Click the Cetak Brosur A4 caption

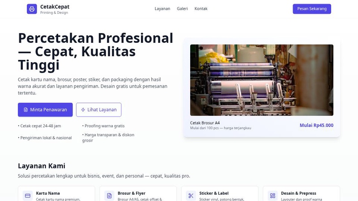pyautogui.click(x=205, y=123)
